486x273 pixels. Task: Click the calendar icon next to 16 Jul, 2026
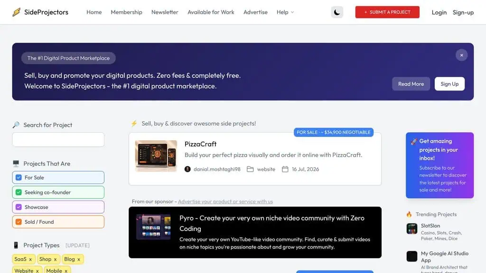pyautogui.click(x=285, y=169)
